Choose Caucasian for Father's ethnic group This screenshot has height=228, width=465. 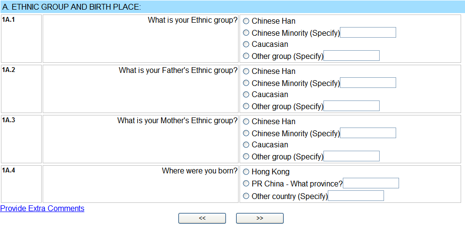[246, 95]
